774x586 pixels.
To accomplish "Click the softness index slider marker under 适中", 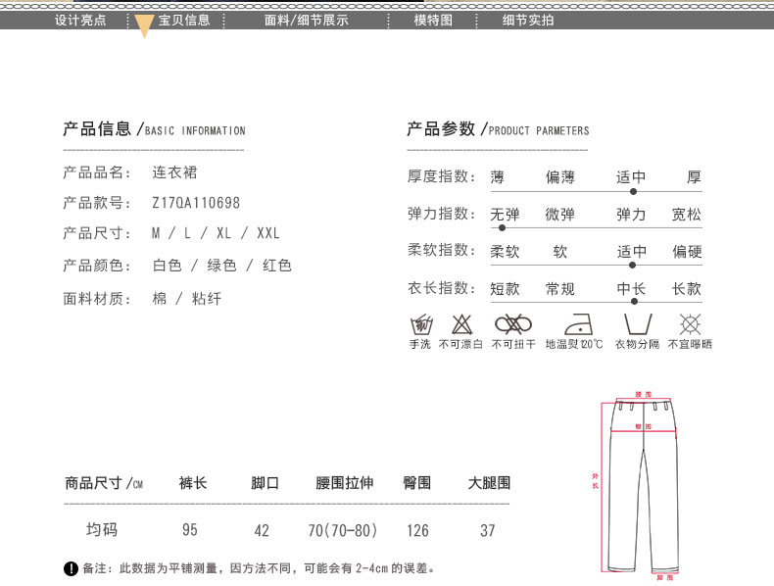I will [632, 265].
